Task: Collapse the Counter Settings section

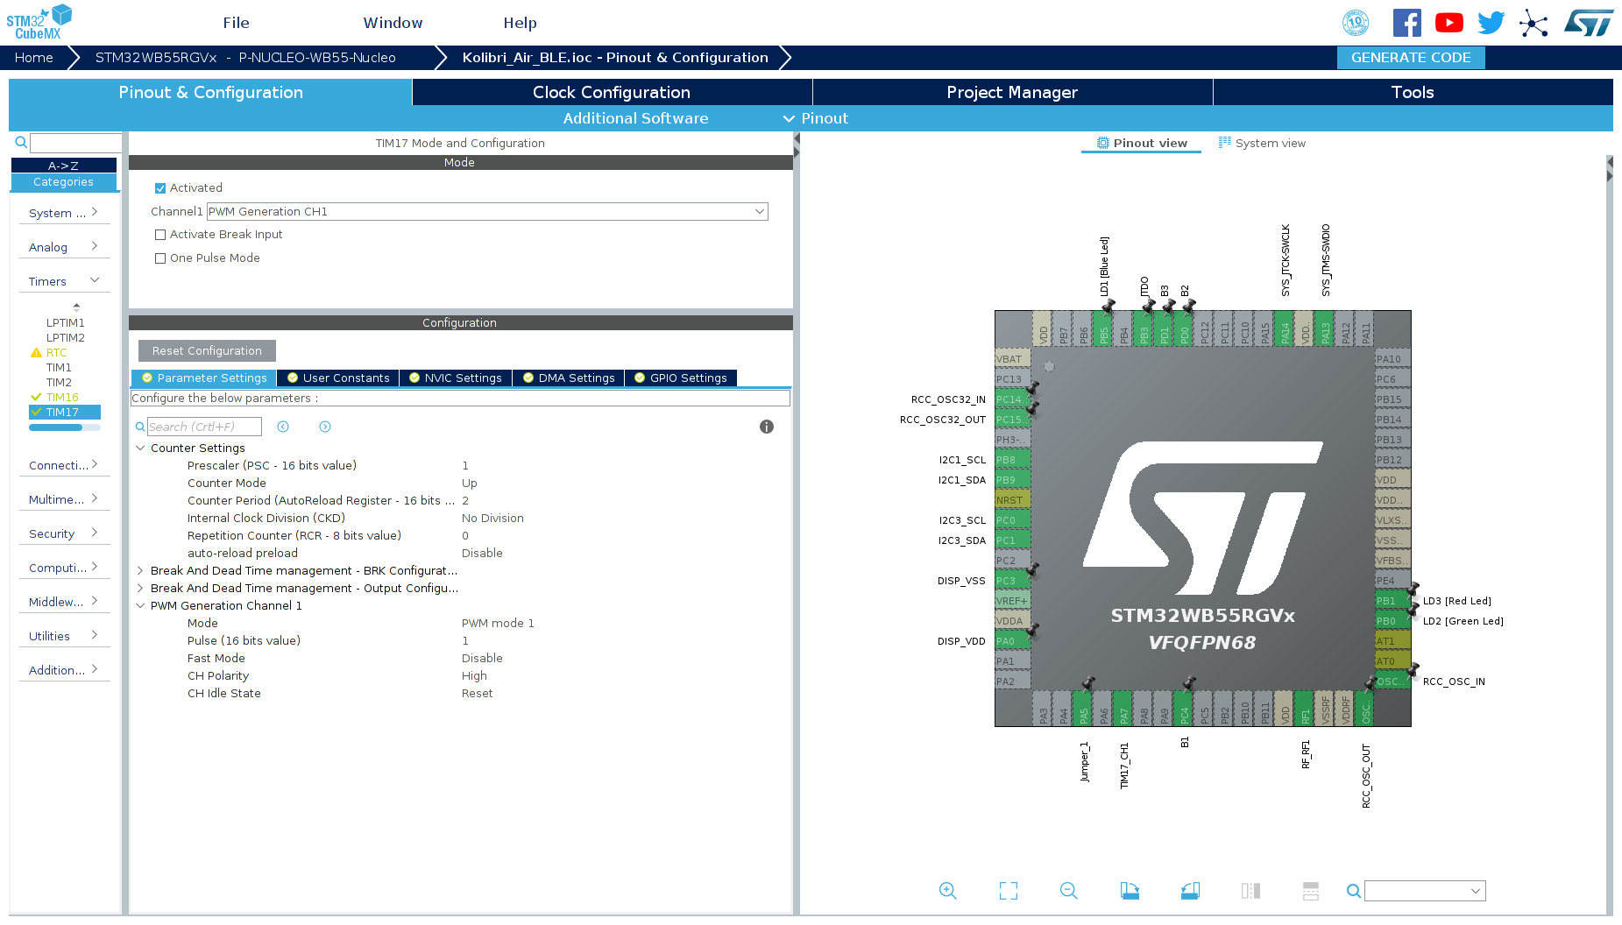Action: tap(140, 448)
